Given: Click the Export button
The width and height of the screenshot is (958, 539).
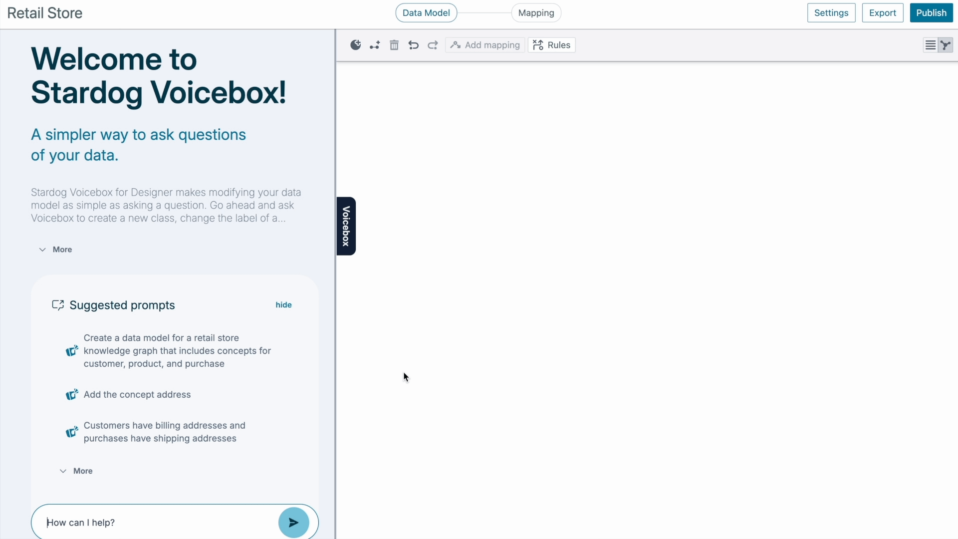Looking at the screenshot, I should [882, 13].
